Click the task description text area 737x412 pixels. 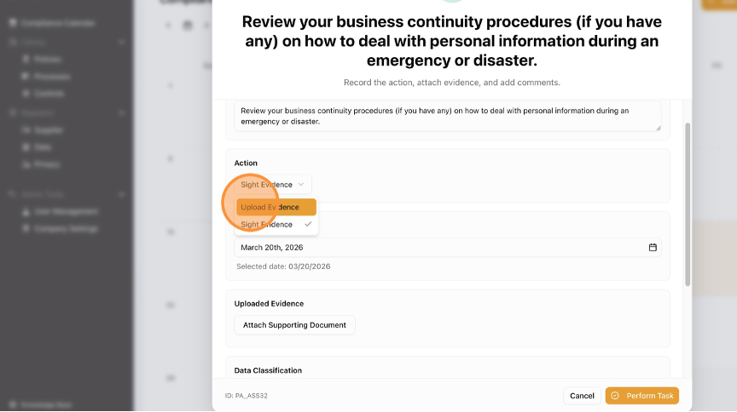(x=447, y=116)
